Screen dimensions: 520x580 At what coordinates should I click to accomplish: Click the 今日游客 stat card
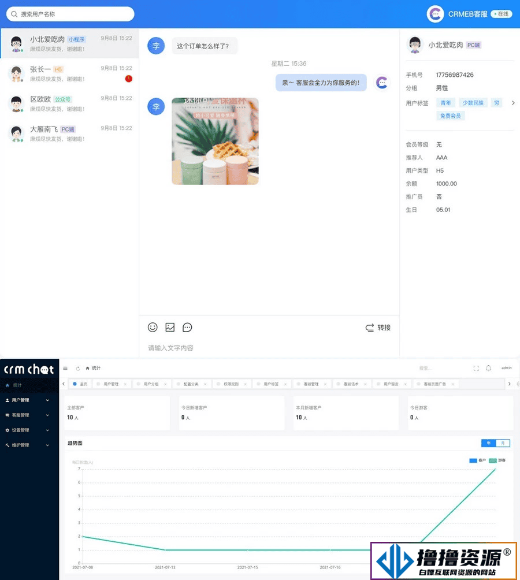coord(460,413)
